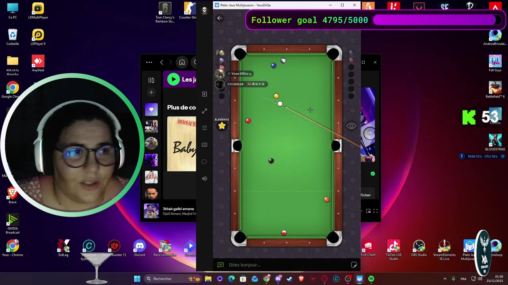Open Fall Guys desktop shortcut

495,64
